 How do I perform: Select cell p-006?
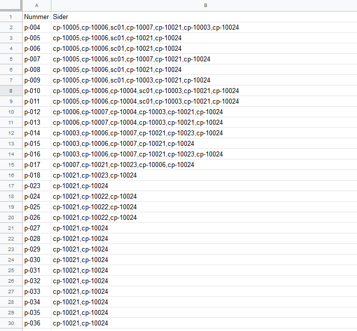(37, 48)
